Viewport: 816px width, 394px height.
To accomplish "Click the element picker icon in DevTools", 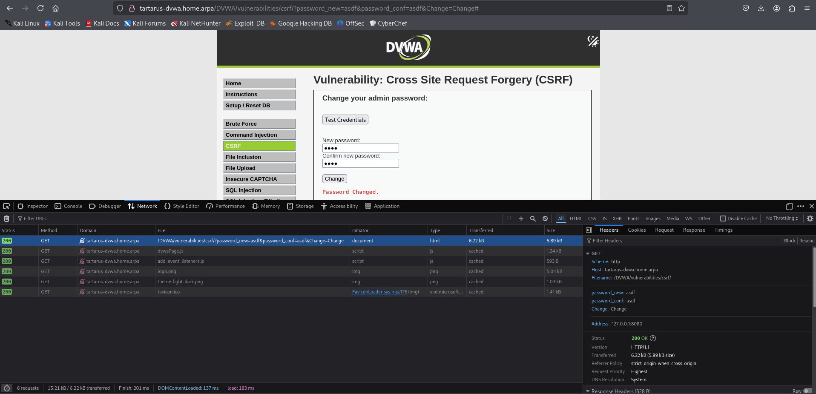I will click(6, 206).
